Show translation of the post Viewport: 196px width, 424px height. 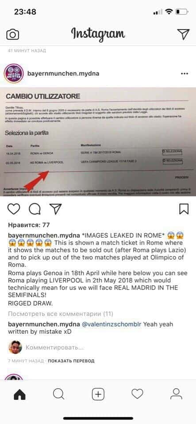(x=71, y=361)
